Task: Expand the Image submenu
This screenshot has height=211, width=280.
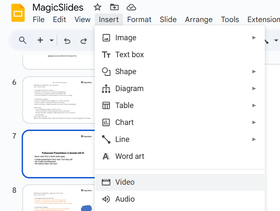Action: [179, 38]
